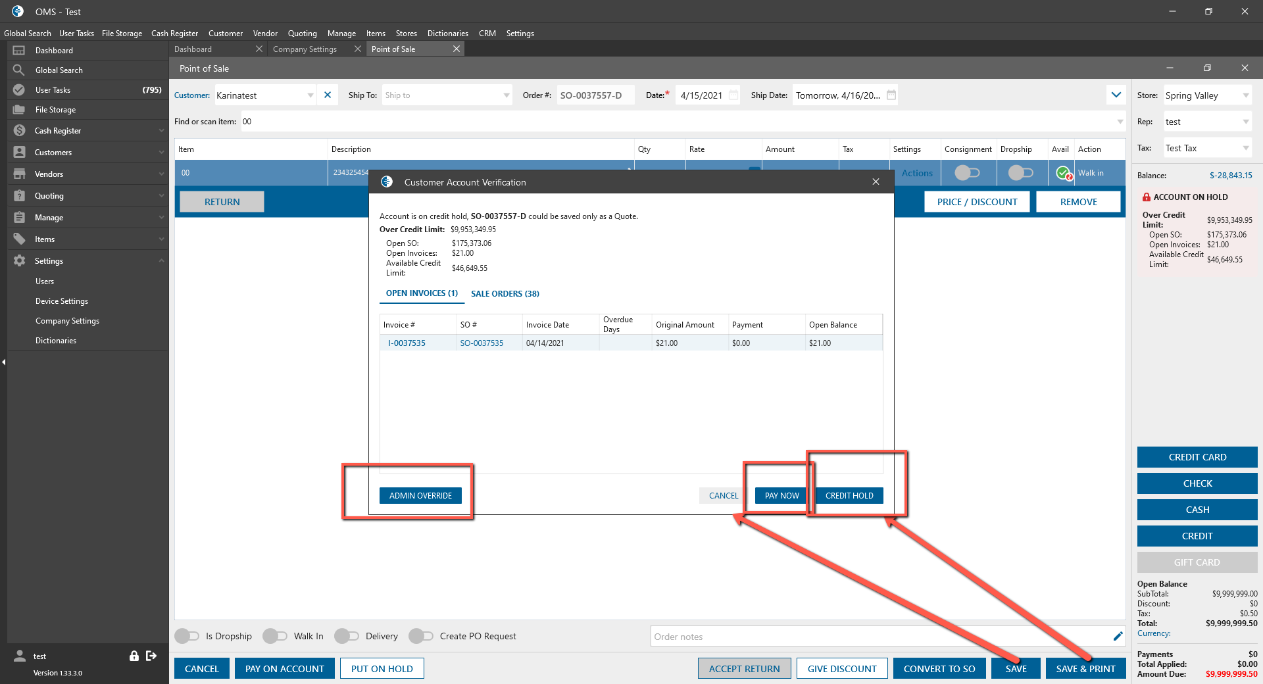Click the Admin Override button
1263x684 pixels.
(x=420, y=496)
